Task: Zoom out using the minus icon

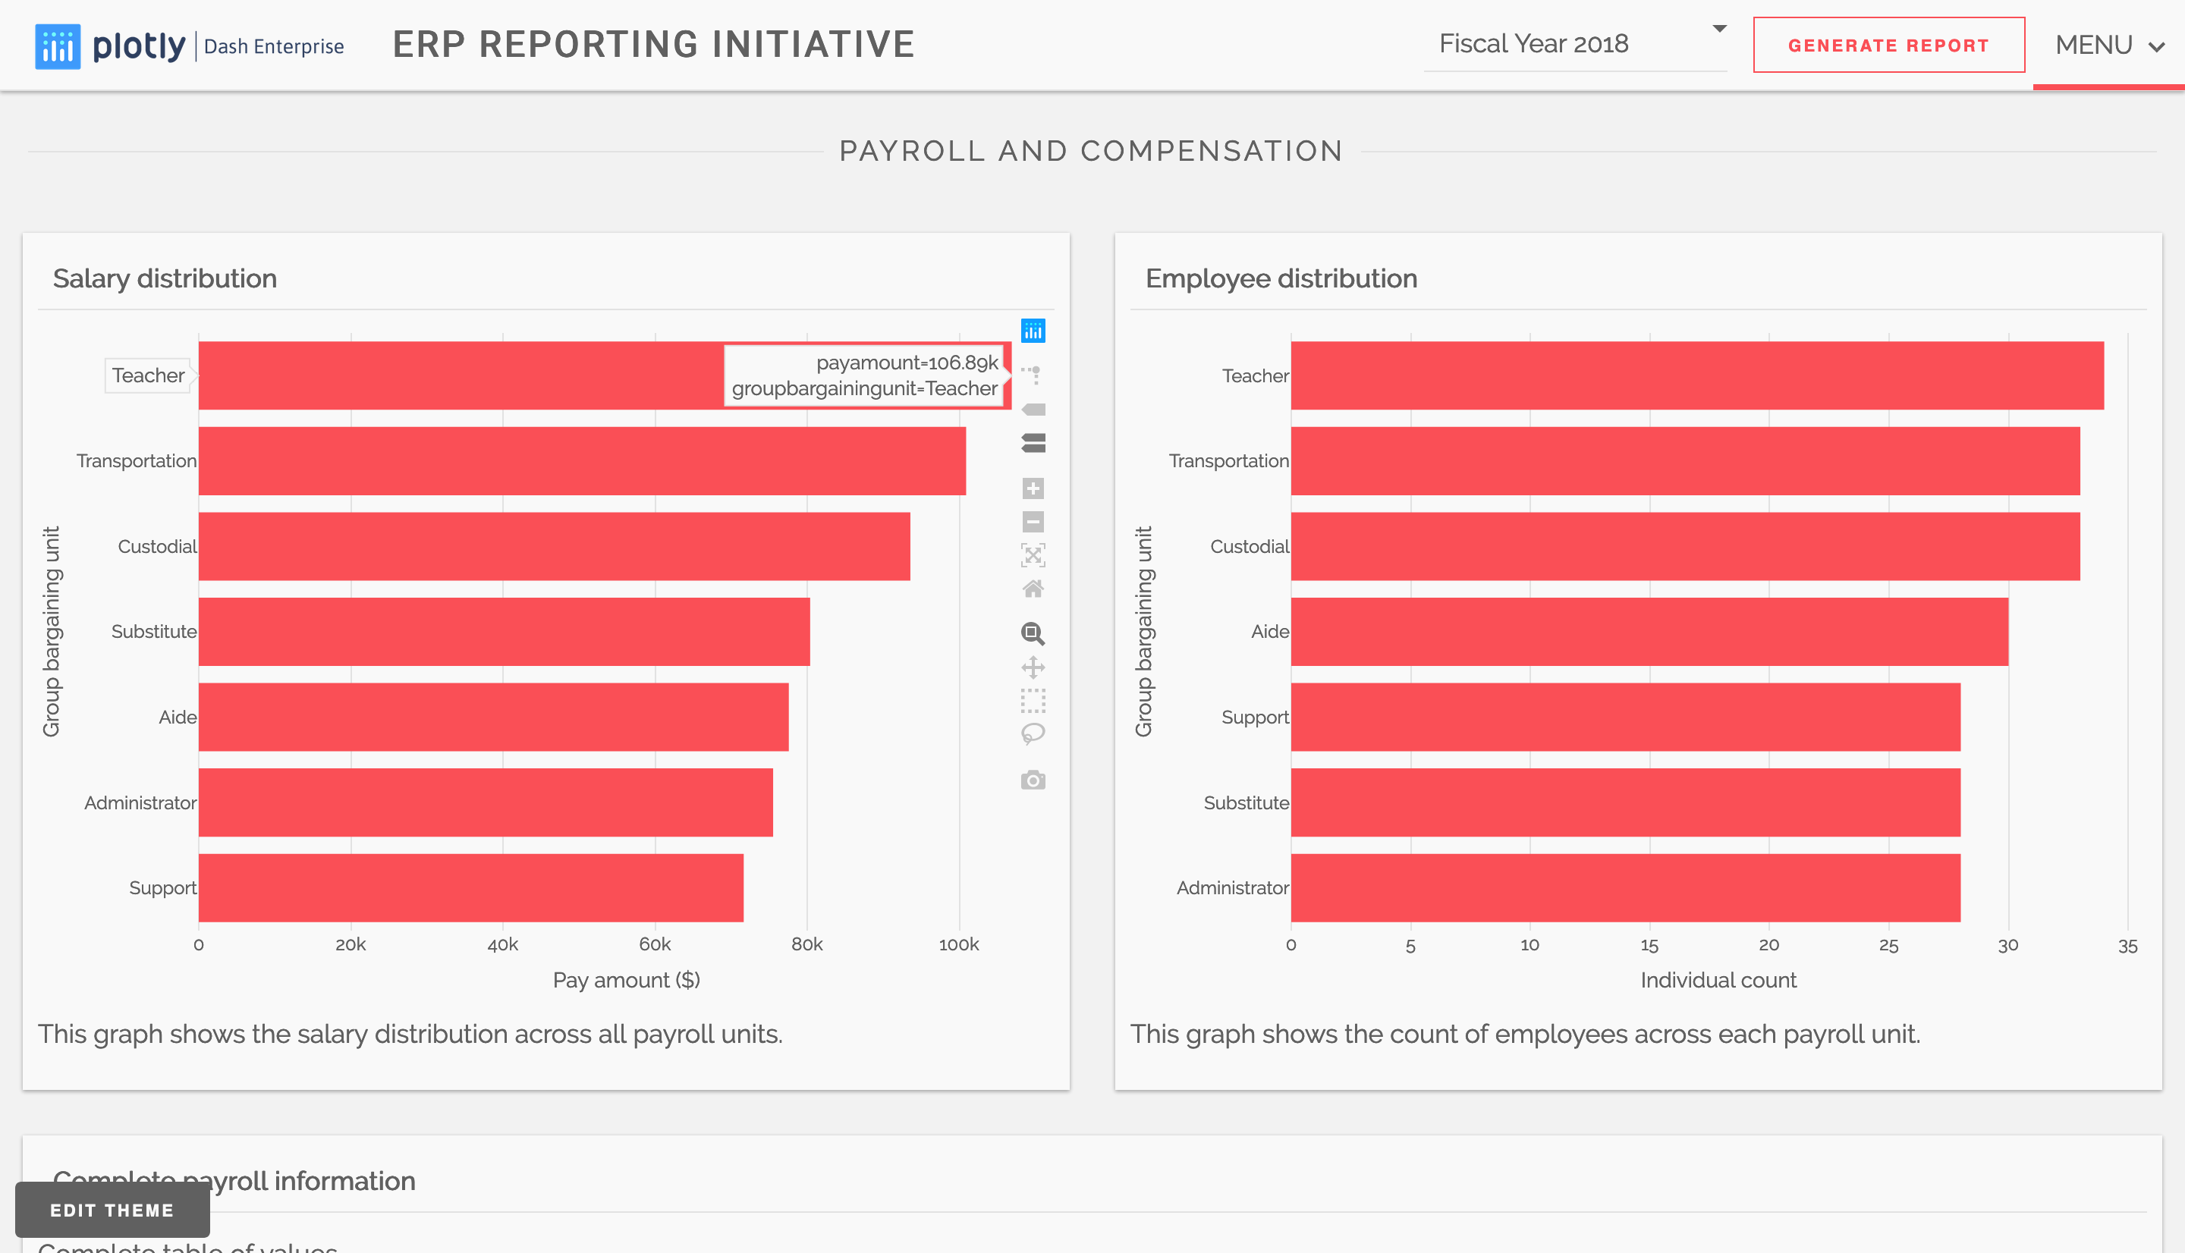Action: pos(1033,523)
